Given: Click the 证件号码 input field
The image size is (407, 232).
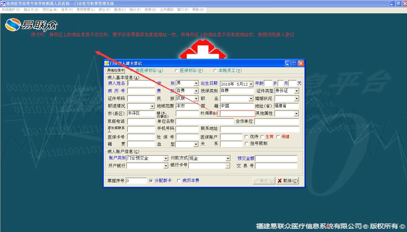Looking at the screenshot, I should [x=141, y=98].
